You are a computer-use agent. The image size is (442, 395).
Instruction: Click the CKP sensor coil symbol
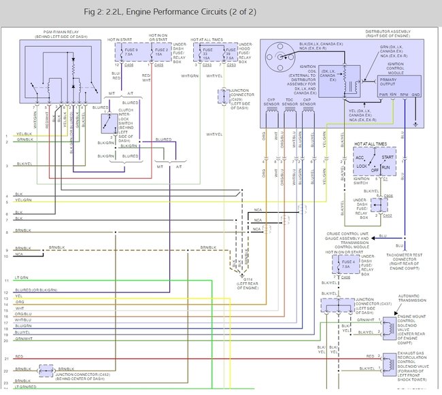308,110
